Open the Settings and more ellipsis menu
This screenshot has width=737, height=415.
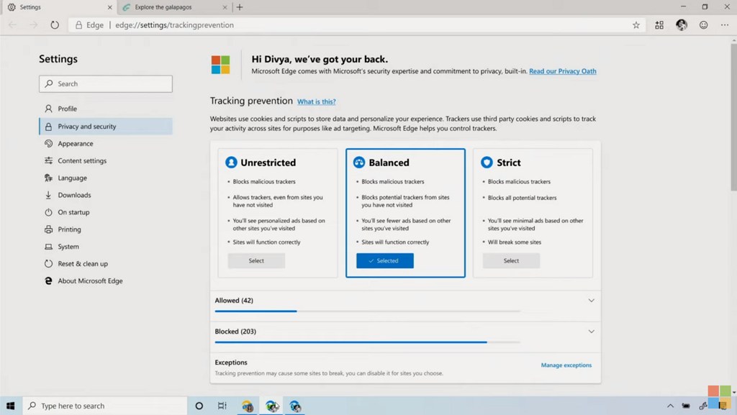724,25
